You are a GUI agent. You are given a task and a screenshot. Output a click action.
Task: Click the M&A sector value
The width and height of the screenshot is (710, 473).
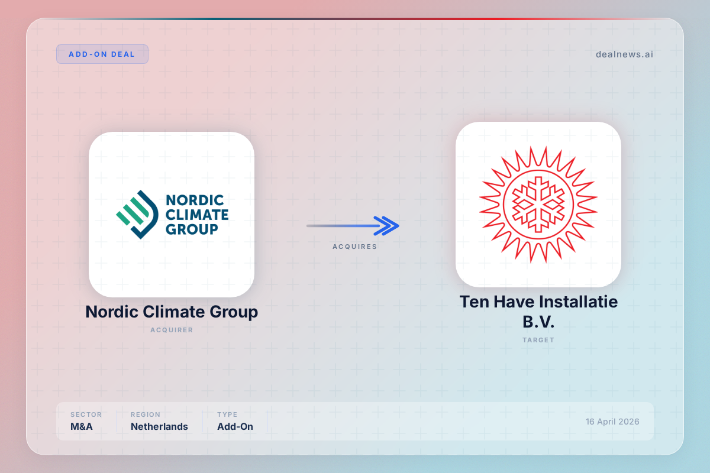click(83, 426)
